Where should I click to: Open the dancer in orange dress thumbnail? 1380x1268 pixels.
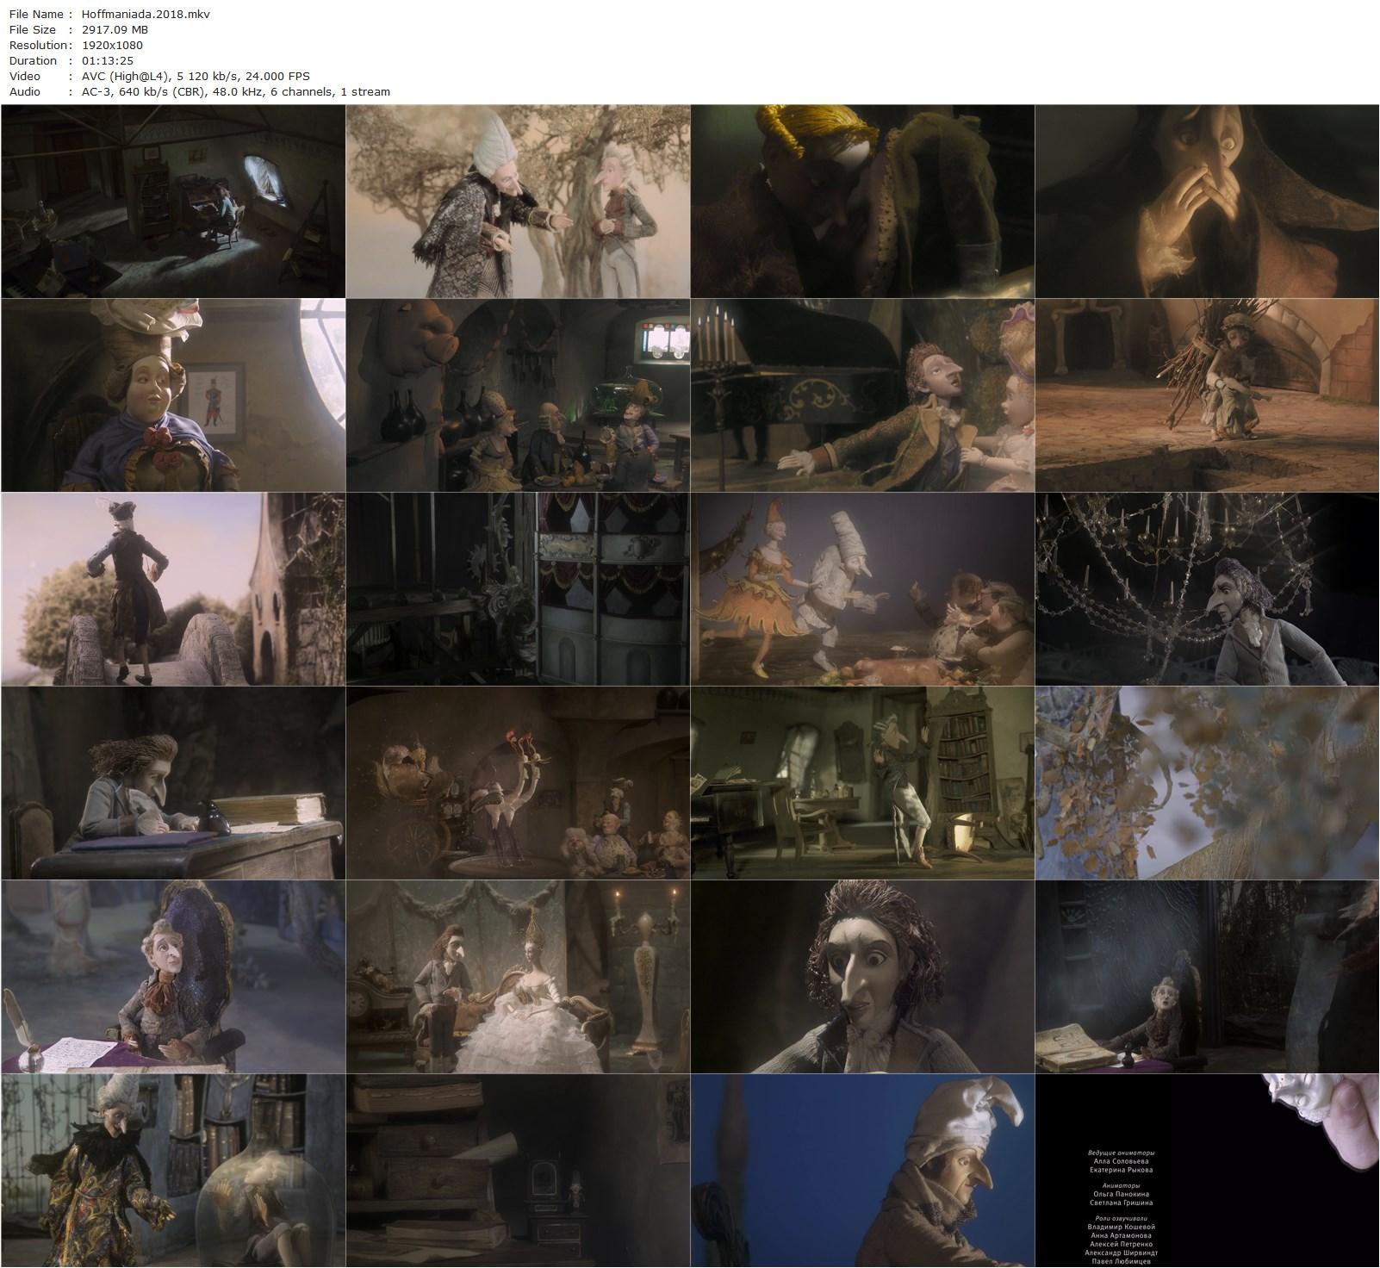click(x=862, y=589)
